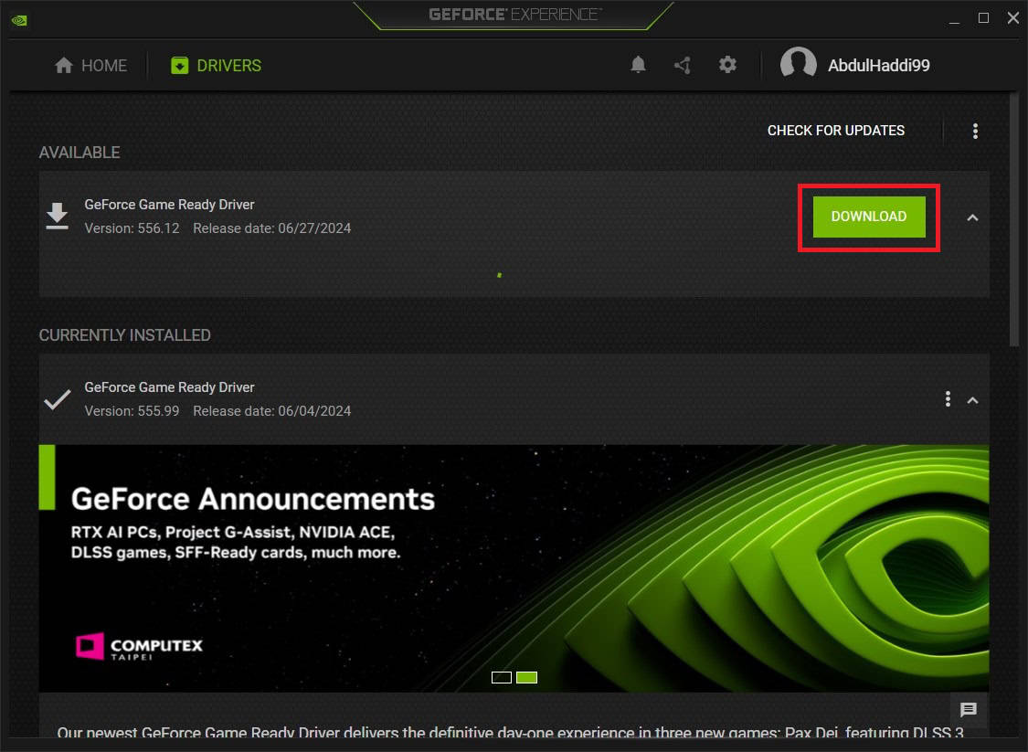Image resolution: width=1028 pixels, height=752 pixels.
Task: Click the checkmark icon of installed 555.99 driver
Action: [x=57, y=398]
